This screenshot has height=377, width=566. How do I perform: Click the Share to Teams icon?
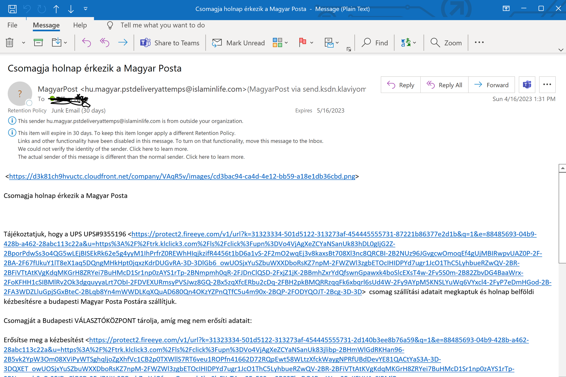tap(145, 43)
